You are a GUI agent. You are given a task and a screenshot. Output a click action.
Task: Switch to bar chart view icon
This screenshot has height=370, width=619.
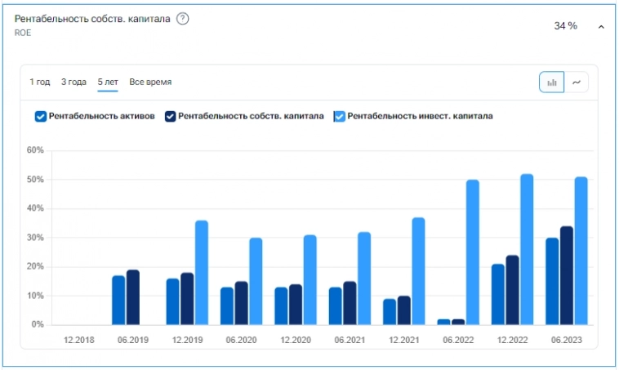(551, 82)
